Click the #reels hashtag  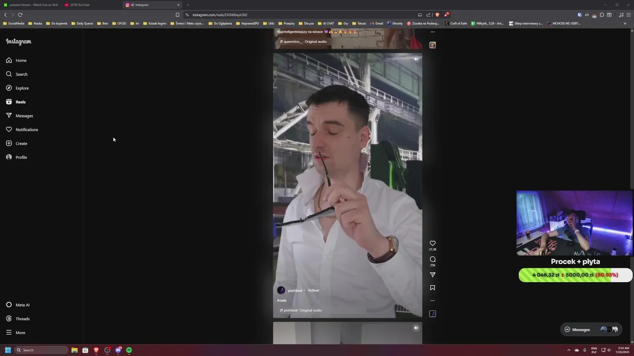point(281,300)
